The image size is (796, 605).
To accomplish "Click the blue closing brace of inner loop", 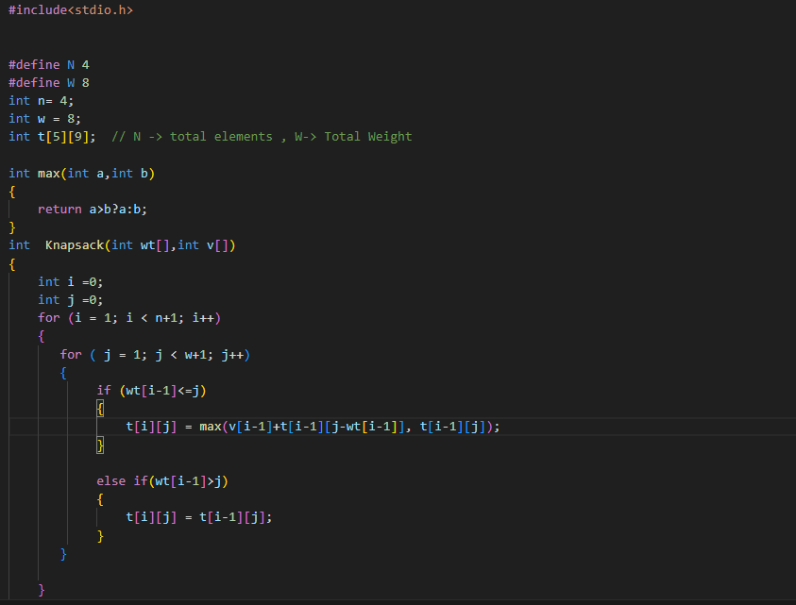I will tap(63, 554).
